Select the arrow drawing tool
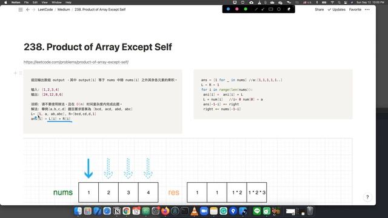The width and height of the screenshot is (388, 218). (x=263, y=9)
